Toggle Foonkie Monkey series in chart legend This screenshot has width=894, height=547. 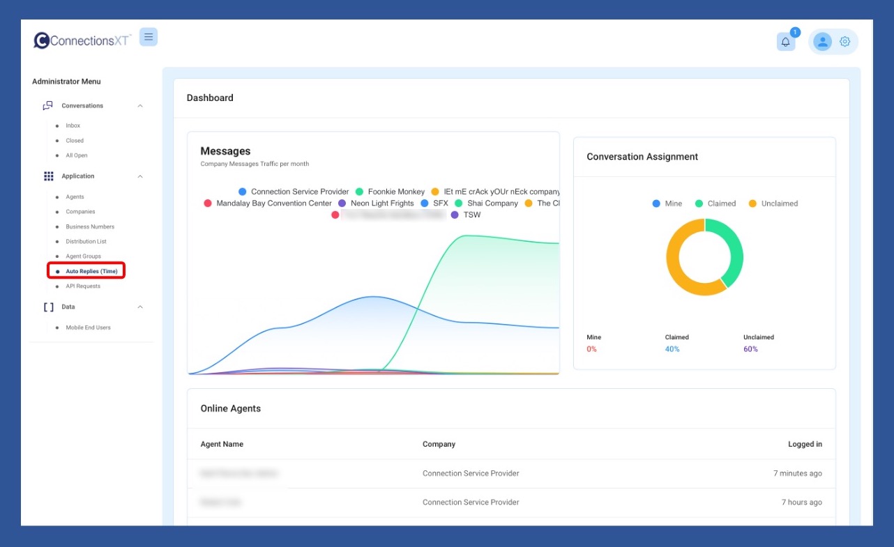click(x=390, y=192)
